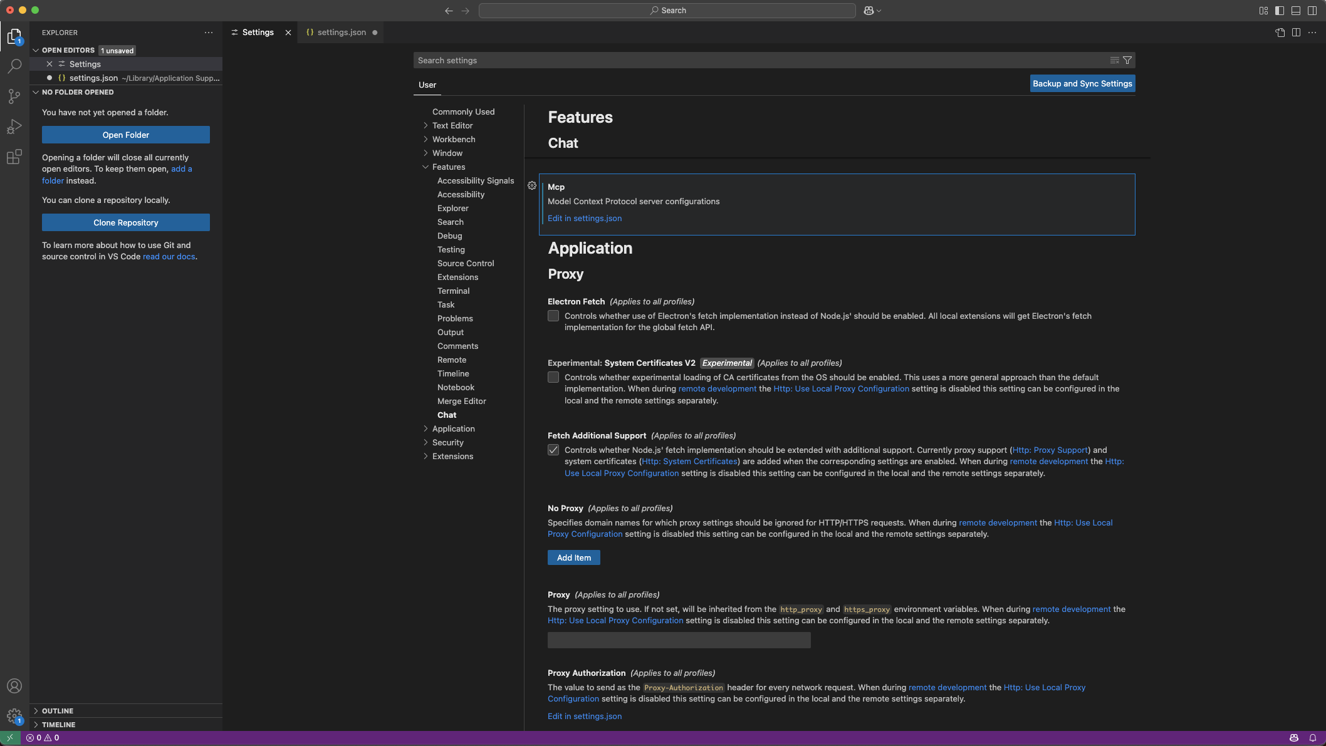Expand the Window settings category
Screen dimensions: 1326x746
(x=425, y=153)
